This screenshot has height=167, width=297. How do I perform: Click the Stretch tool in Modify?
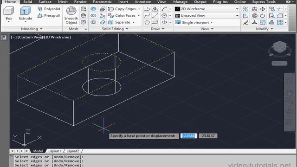click(271, 15)
